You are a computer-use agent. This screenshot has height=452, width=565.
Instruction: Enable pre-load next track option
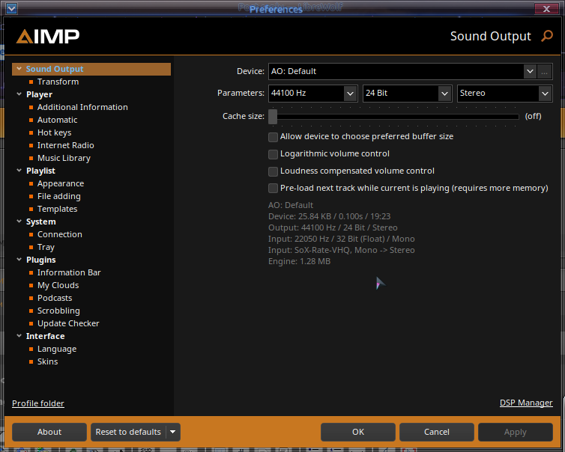[274, 189]
